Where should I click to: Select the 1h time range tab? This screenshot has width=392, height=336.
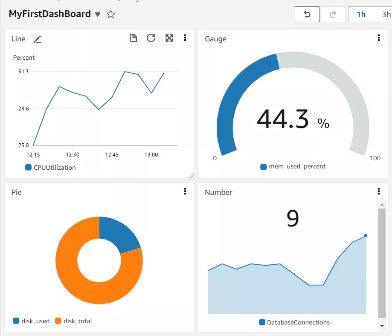click(x=361, y=14)
